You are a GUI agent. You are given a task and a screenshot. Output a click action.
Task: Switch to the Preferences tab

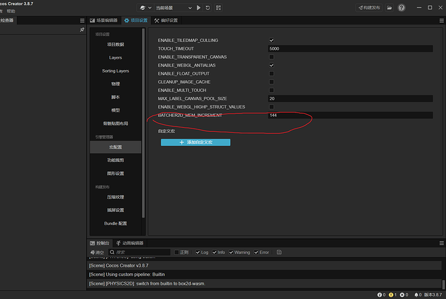166,20
